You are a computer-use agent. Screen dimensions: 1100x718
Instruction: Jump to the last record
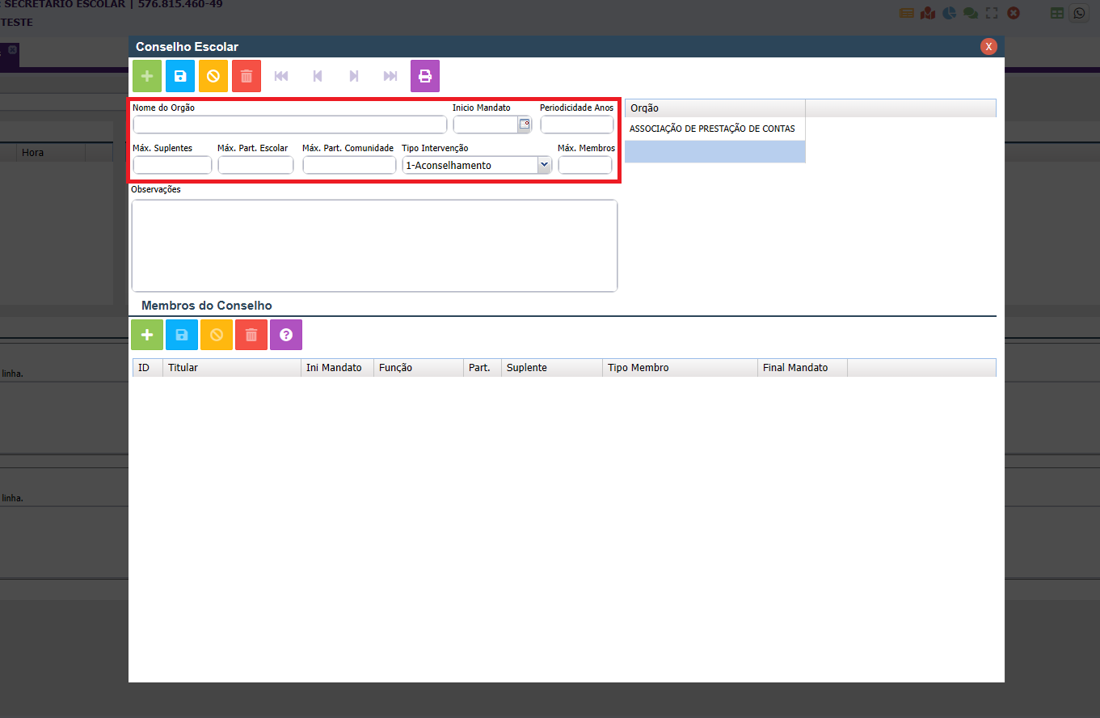(x=390, y=76)
